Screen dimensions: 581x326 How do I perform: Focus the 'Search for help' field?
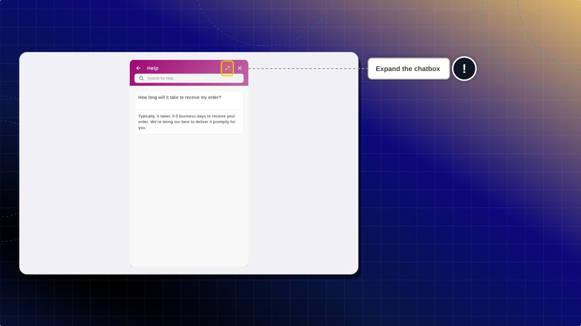[189, 78]
